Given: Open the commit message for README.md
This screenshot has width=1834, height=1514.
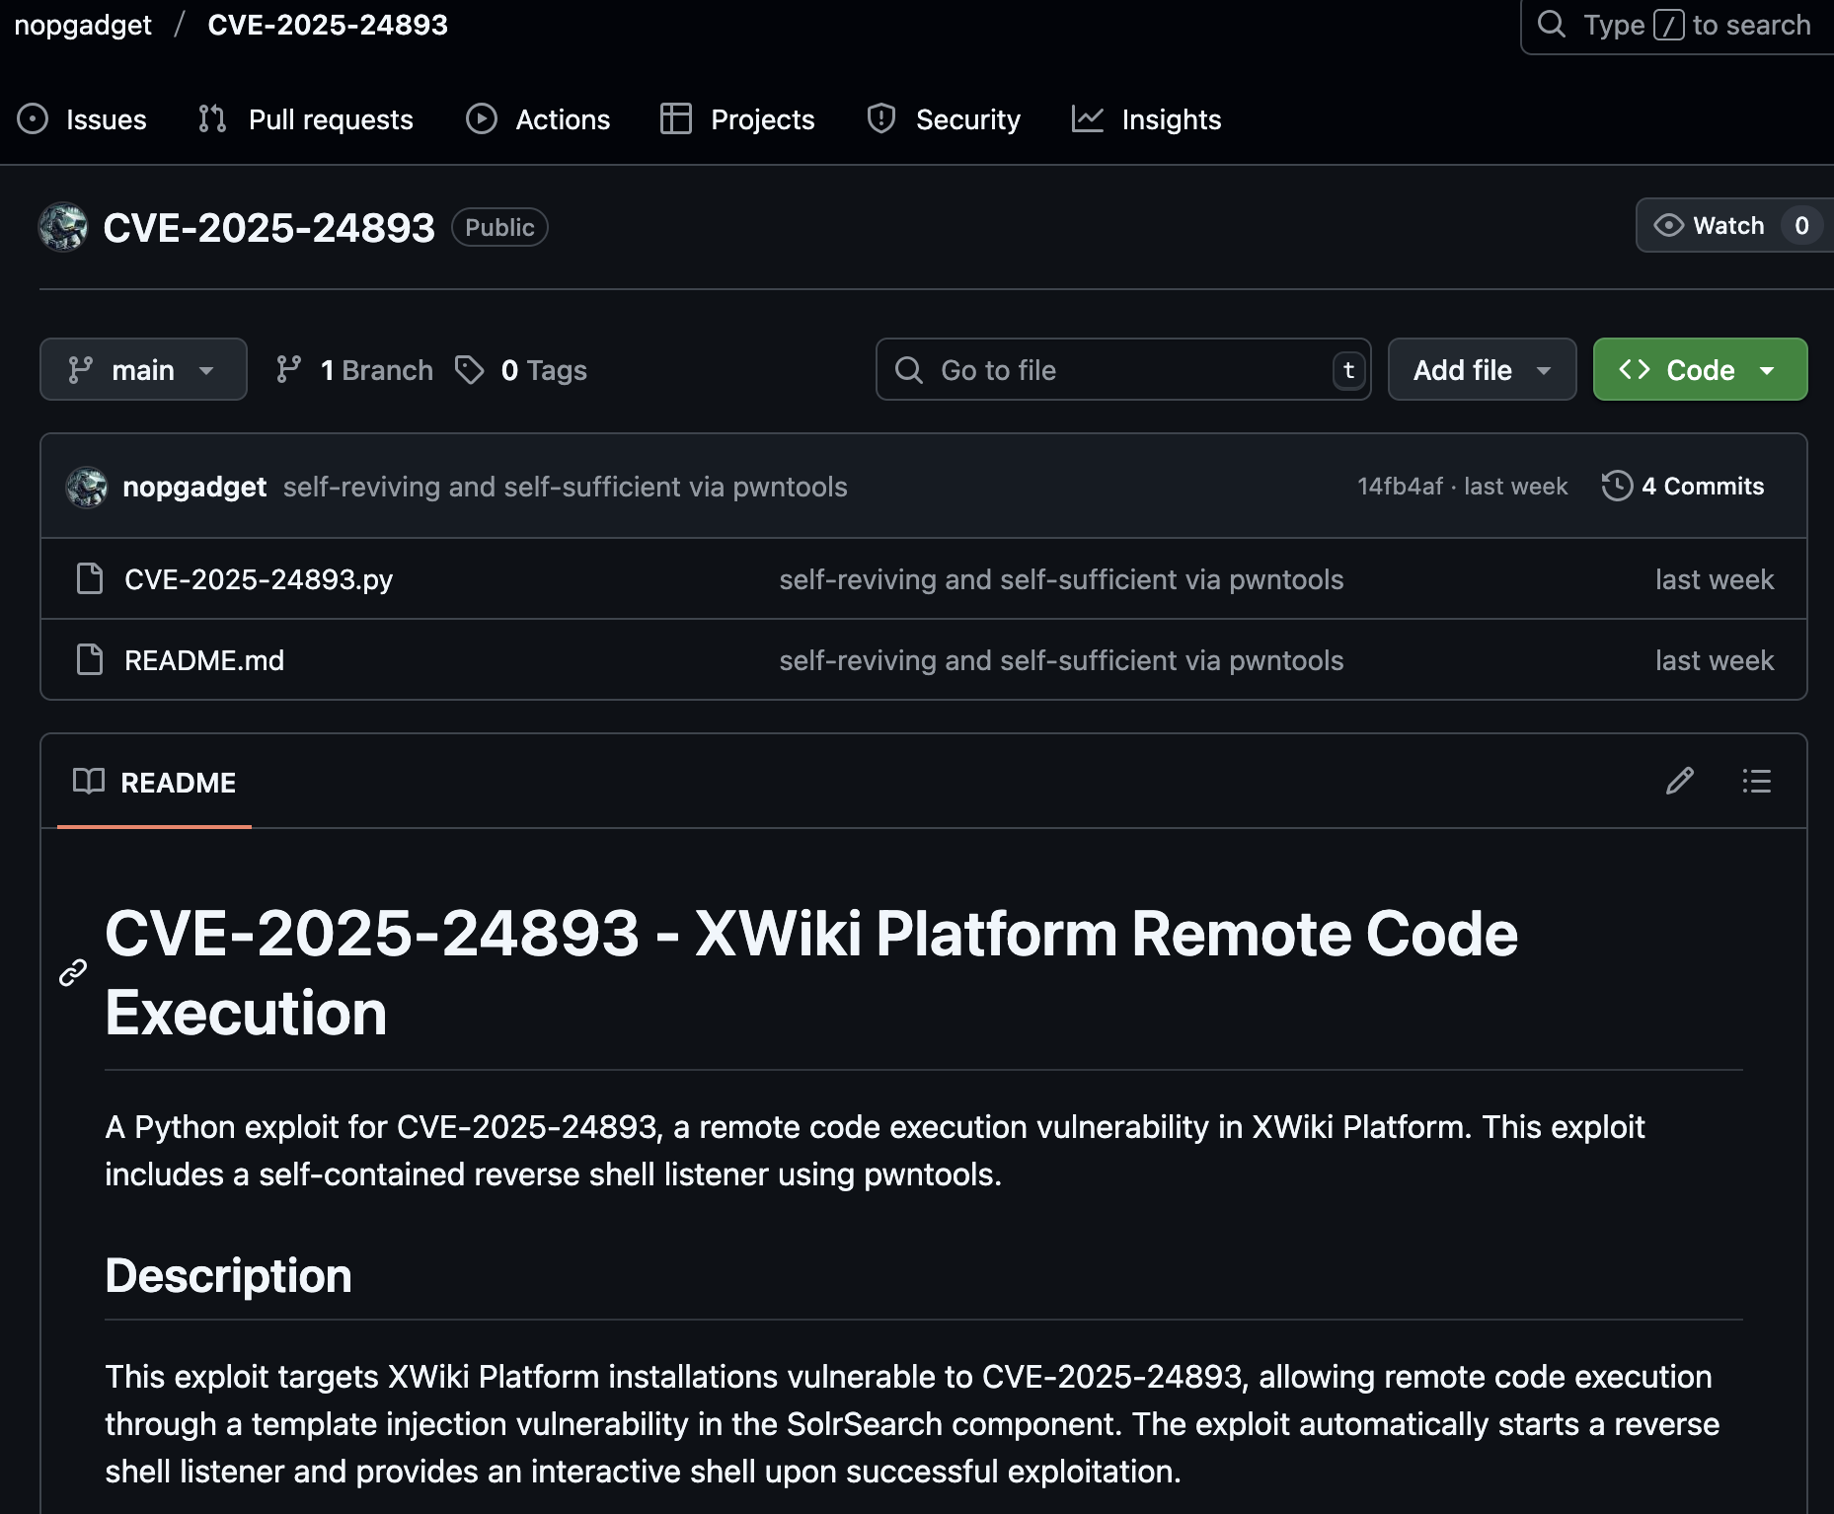Looking at the screenshot, I should tap(1061, 660).
